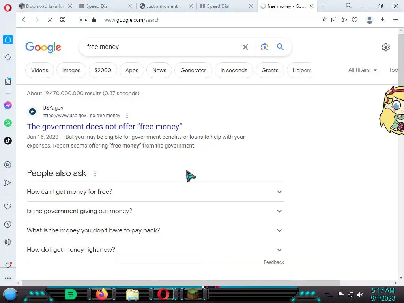Open Messenger in Opera sidebar
This screenshot has height=303, width=404.
8,105
